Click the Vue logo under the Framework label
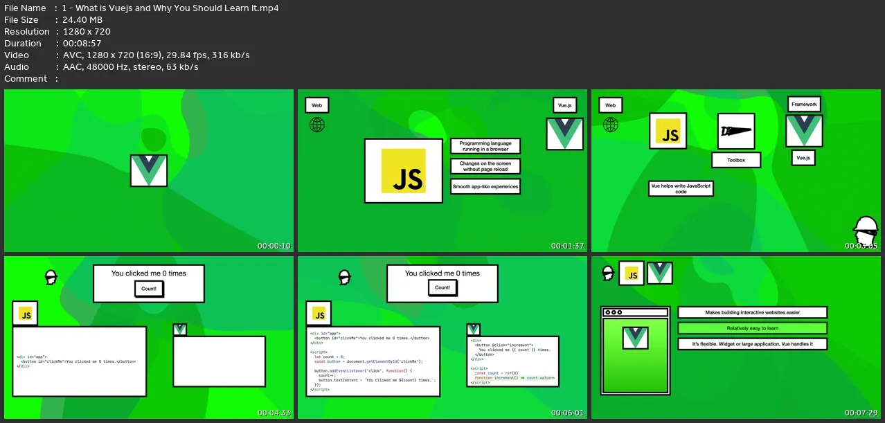This screenshot has height=423, width=885. (804, 131)
